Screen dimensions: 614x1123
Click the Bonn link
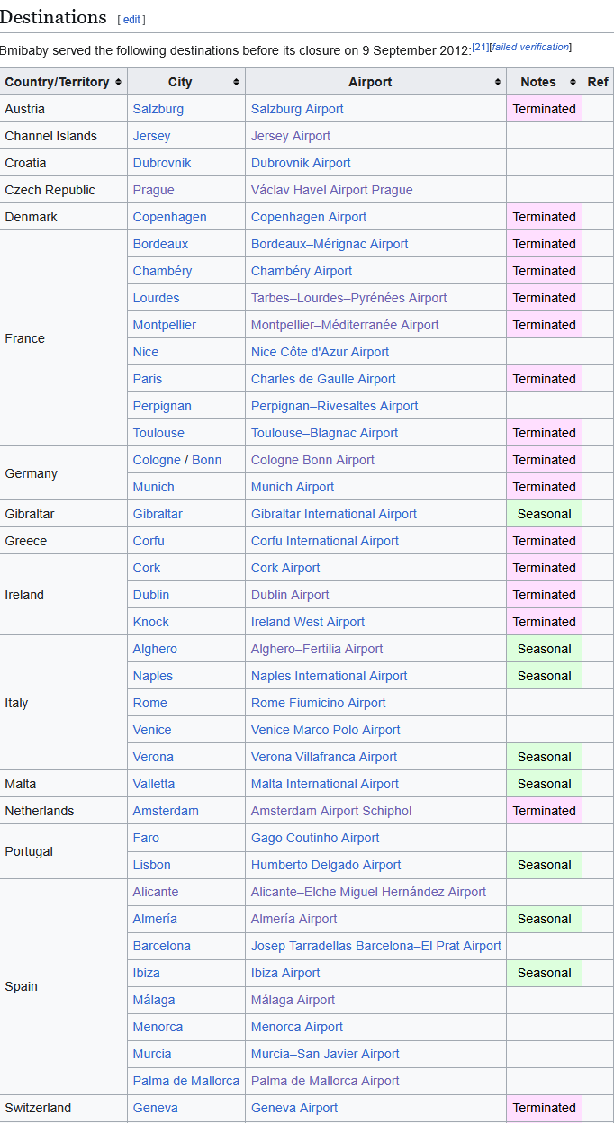(206, 460)
